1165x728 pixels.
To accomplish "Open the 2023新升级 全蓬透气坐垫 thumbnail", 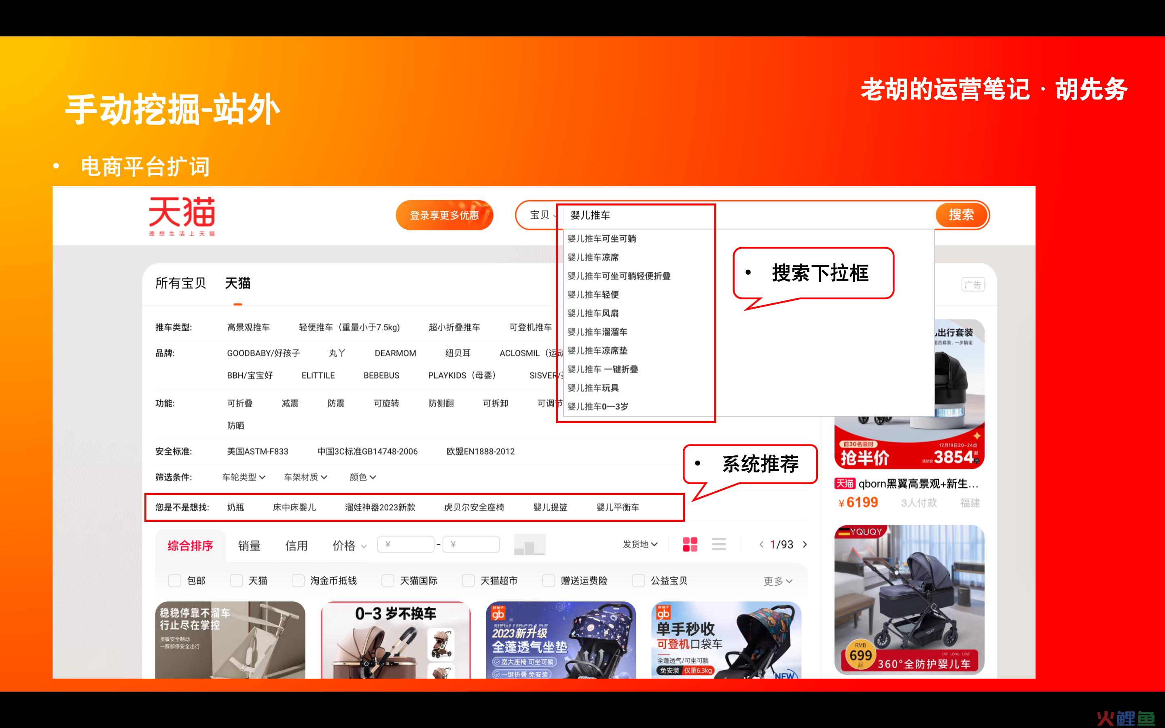I will pyautogui.click(x=561, y=640).
